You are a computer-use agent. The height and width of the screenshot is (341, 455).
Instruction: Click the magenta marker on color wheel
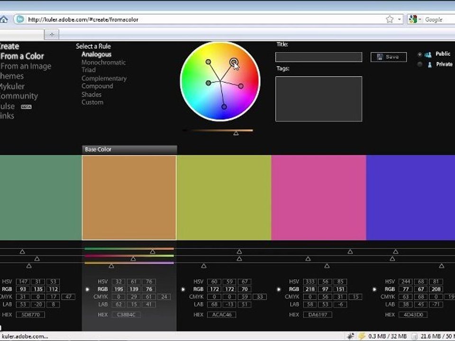(241, 86)
